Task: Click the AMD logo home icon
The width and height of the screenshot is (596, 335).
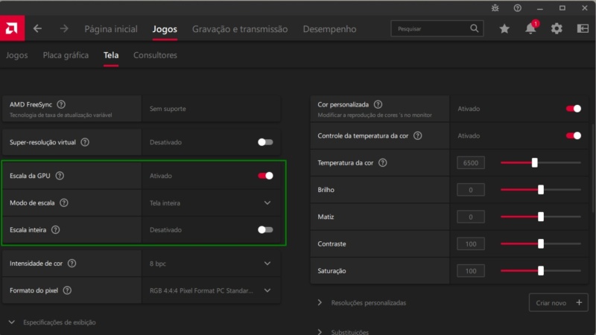Action: (12, 28)
